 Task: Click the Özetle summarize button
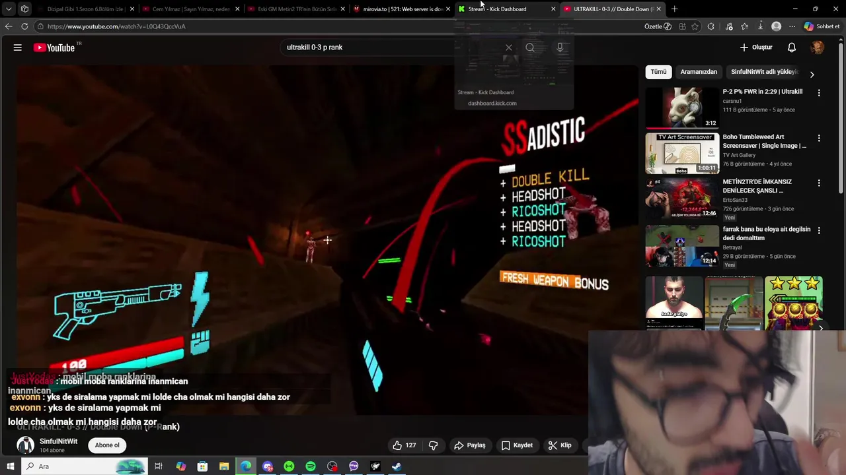[658, 26]
